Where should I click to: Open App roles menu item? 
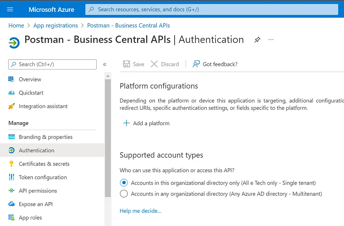[30, 218]
